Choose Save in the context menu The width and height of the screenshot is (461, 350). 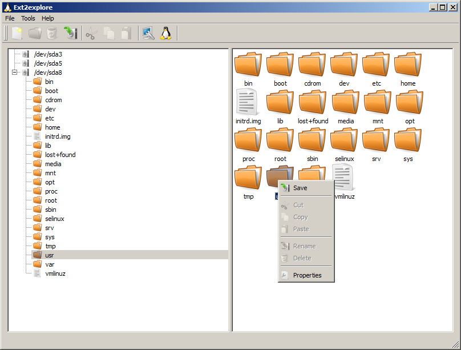click(306, 188)
